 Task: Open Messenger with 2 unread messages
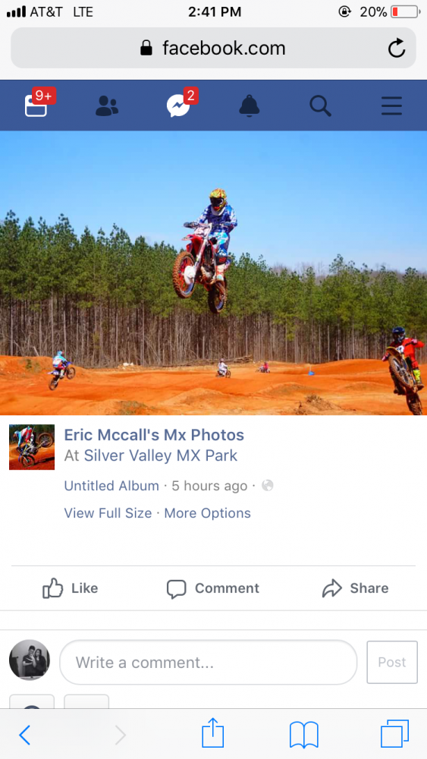pyautogui.click(x=179, y=105)
